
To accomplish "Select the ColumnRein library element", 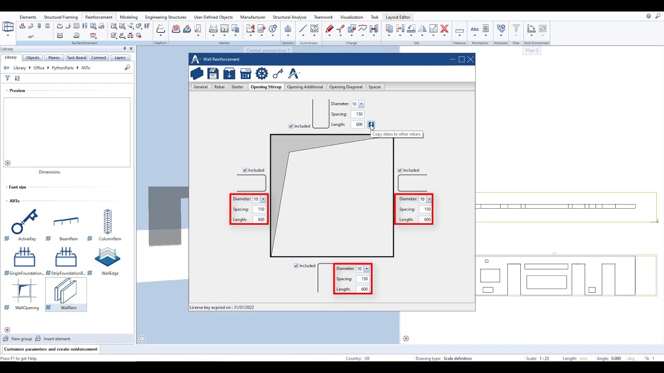I will [x=108, y=225].
